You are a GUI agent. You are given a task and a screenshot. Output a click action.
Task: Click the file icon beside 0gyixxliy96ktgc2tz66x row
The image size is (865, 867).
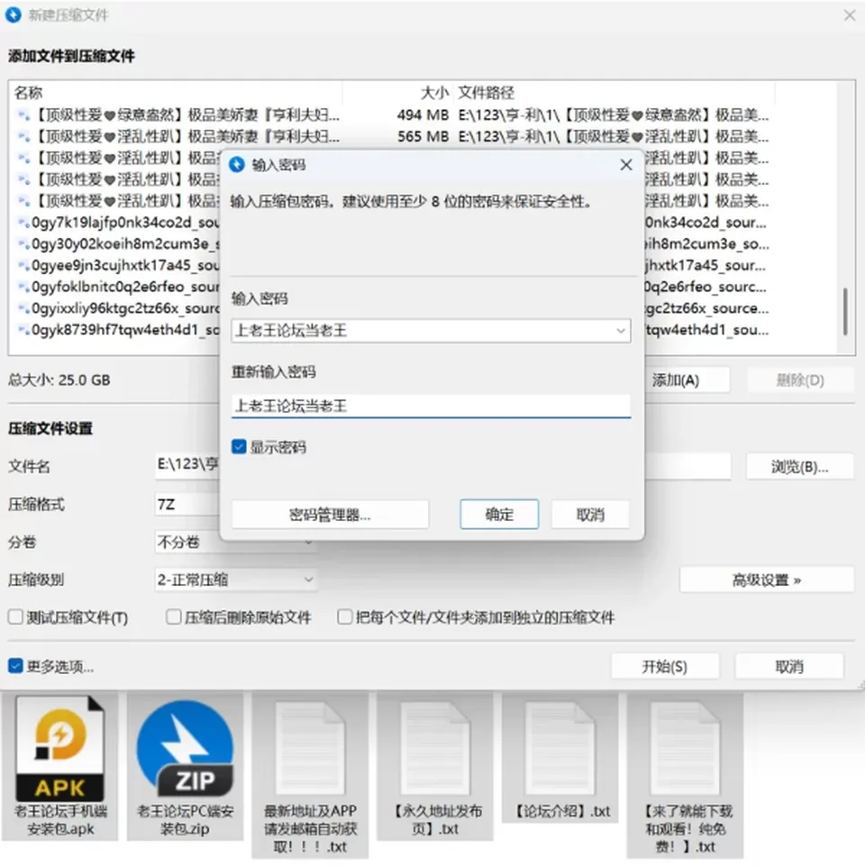(x=23, y=308)
